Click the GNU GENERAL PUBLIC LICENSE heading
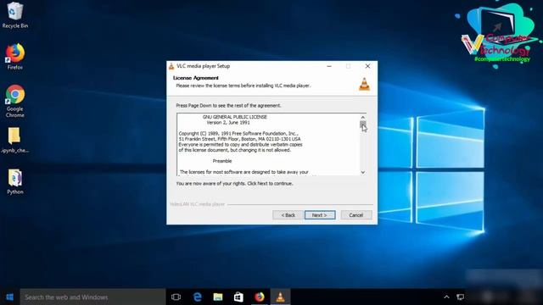Image resolution: width=543 pixels, height=305 pixels. click(x=235, y=117)
